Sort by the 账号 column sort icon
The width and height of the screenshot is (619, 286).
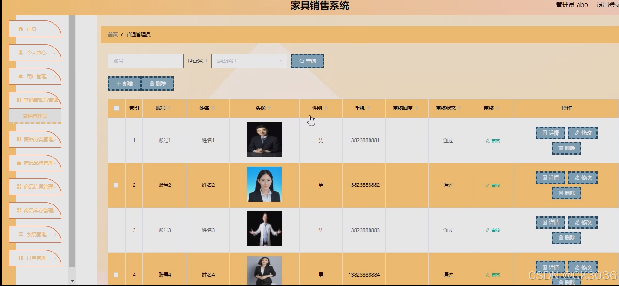pyautogui.click(x=169, y=109)
